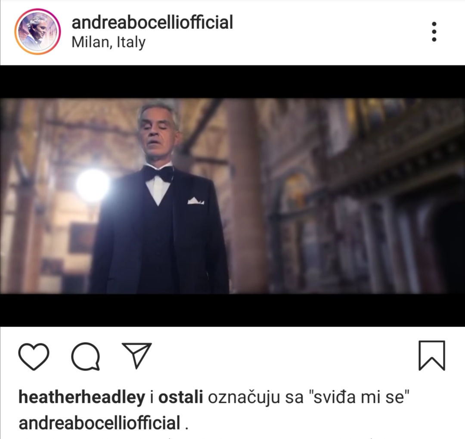Open the three-dot post options menu

(434, 32)
